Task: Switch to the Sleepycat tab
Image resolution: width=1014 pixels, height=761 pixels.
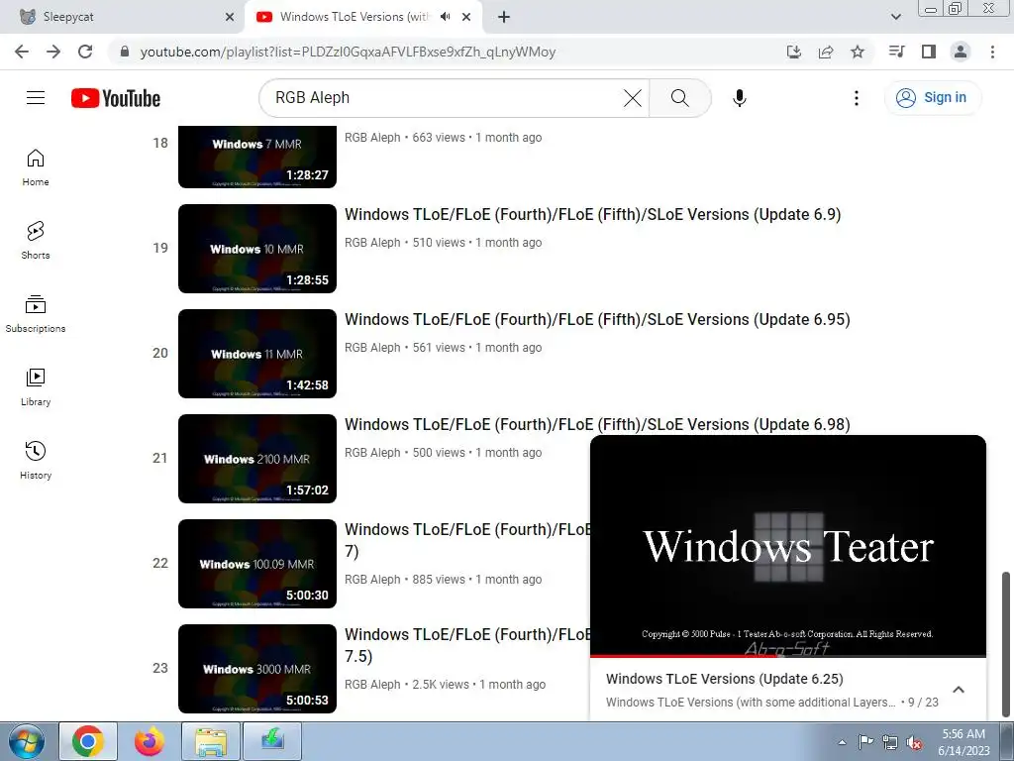Action: pyautogui.click(x=122, y=17)
